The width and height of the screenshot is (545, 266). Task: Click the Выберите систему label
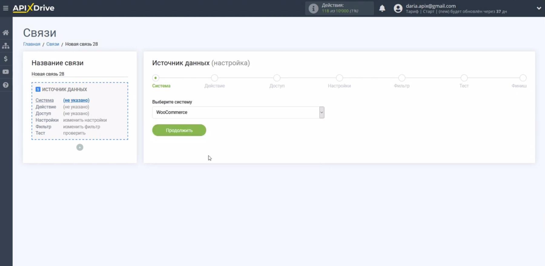coord(172,102)
